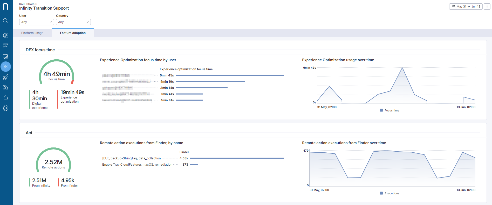Image resolution: width=492 pixels, height=205 pixels.
Task: Click the Act section heading
Action: pyautogui.click(x=29, y=133)
